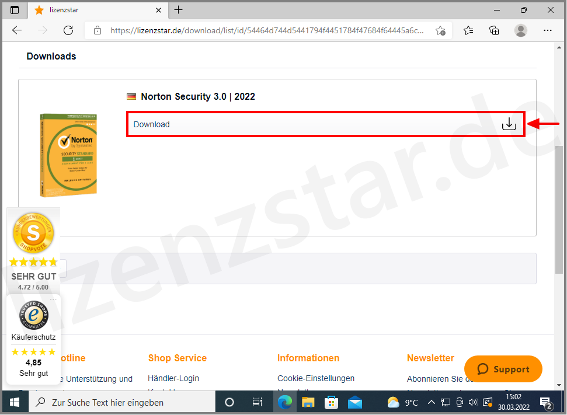The width and height of the screenshot is (567, 415).
Task: Open the new tab plus button
Action: 179,10
